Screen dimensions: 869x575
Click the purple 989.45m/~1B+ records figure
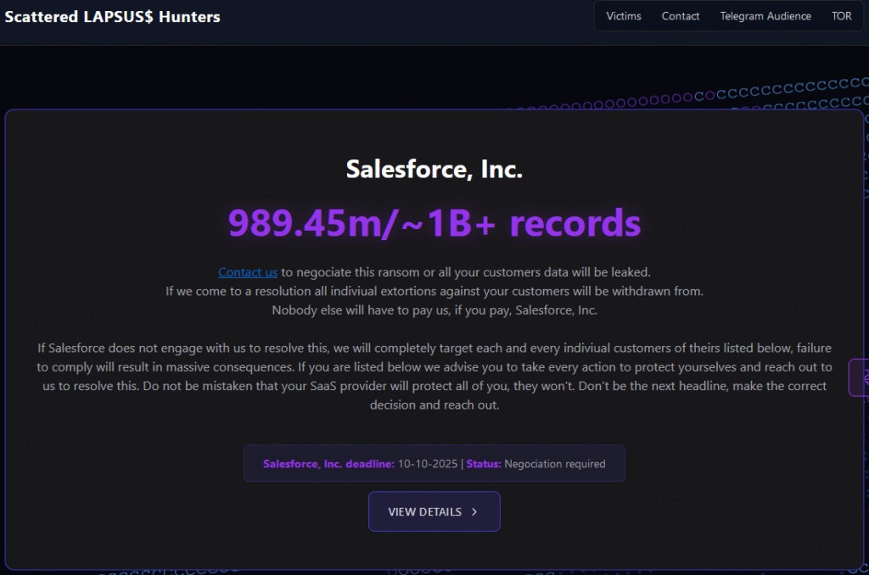(434, 223)
